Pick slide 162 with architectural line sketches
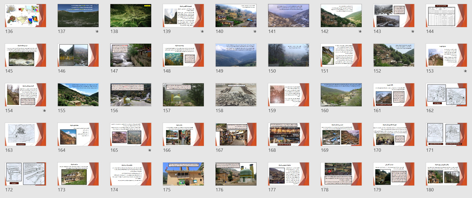The width and height of the screenshot is (472, 198). pyautogui.click(x=446, y=95)
